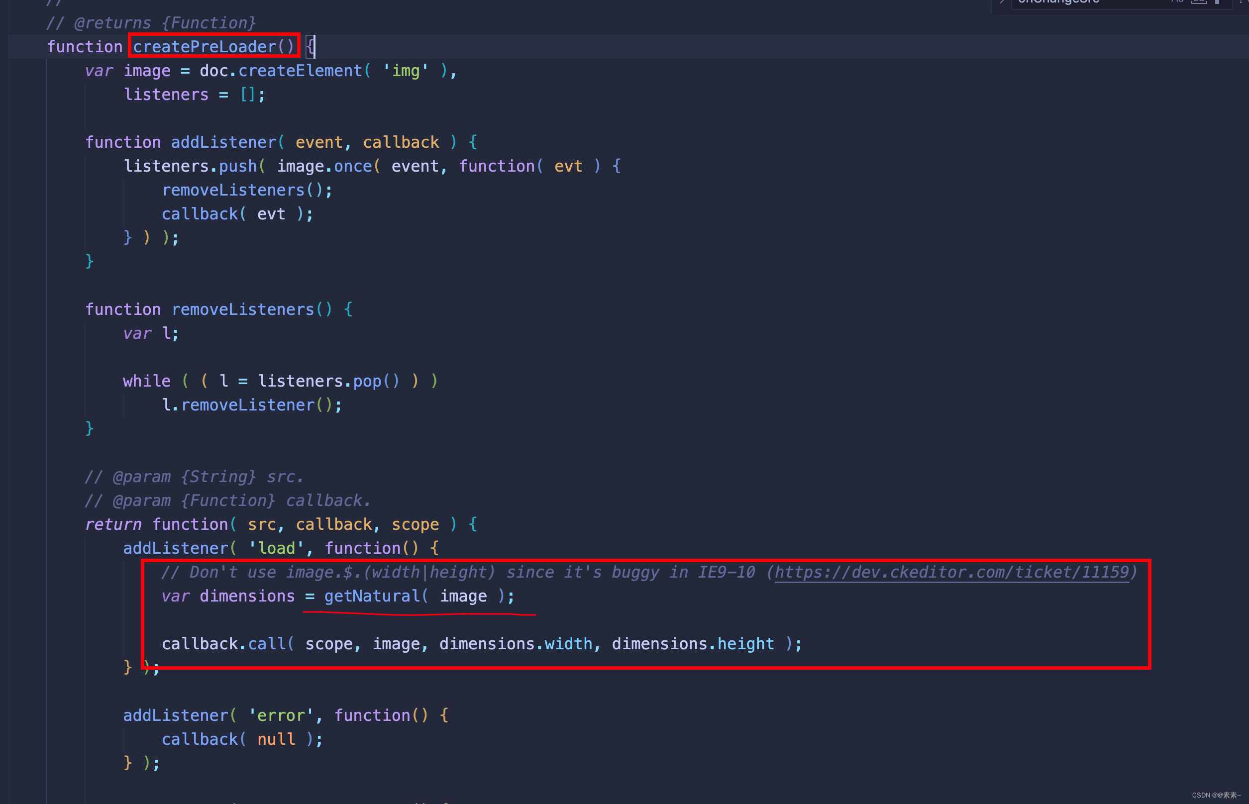The height and width of the screenshot is (804, 1249).
Task: Click the call method on callback
Action: [x=266, y=644]
